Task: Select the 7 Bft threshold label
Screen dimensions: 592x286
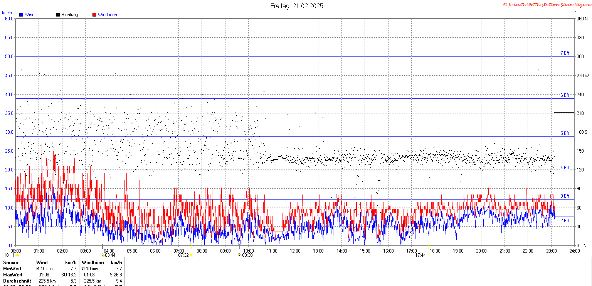Action: click(x=565, y=53)
